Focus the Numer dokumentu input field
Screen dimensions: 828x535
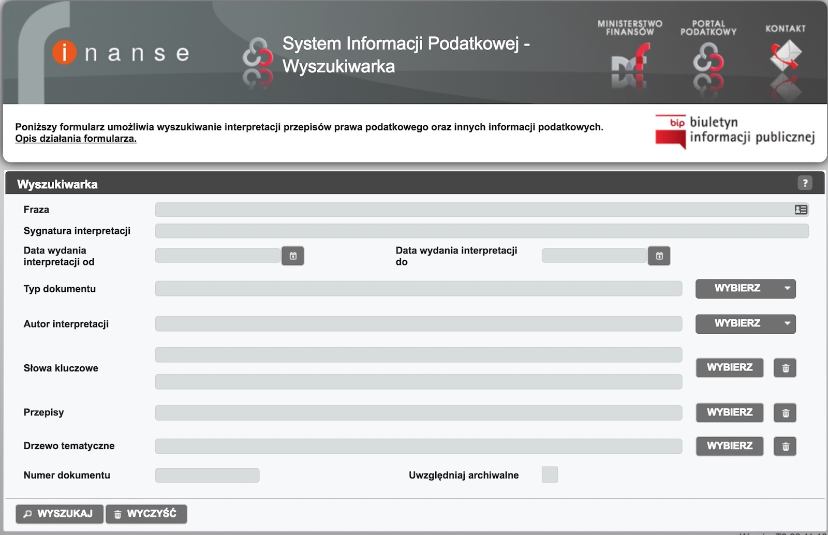pos(207,475)
